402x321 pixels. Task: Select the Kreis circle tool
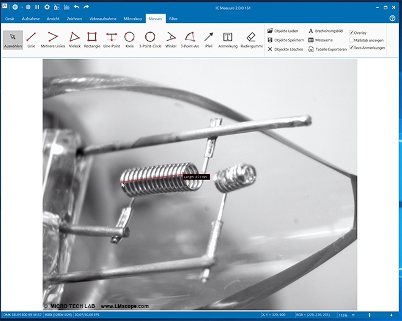pos(129,40)
